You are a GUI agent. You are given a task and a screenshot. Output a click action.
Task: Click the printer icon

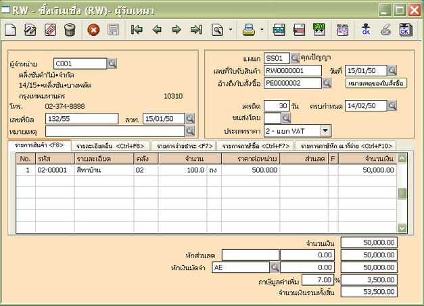tap(249, 30)
